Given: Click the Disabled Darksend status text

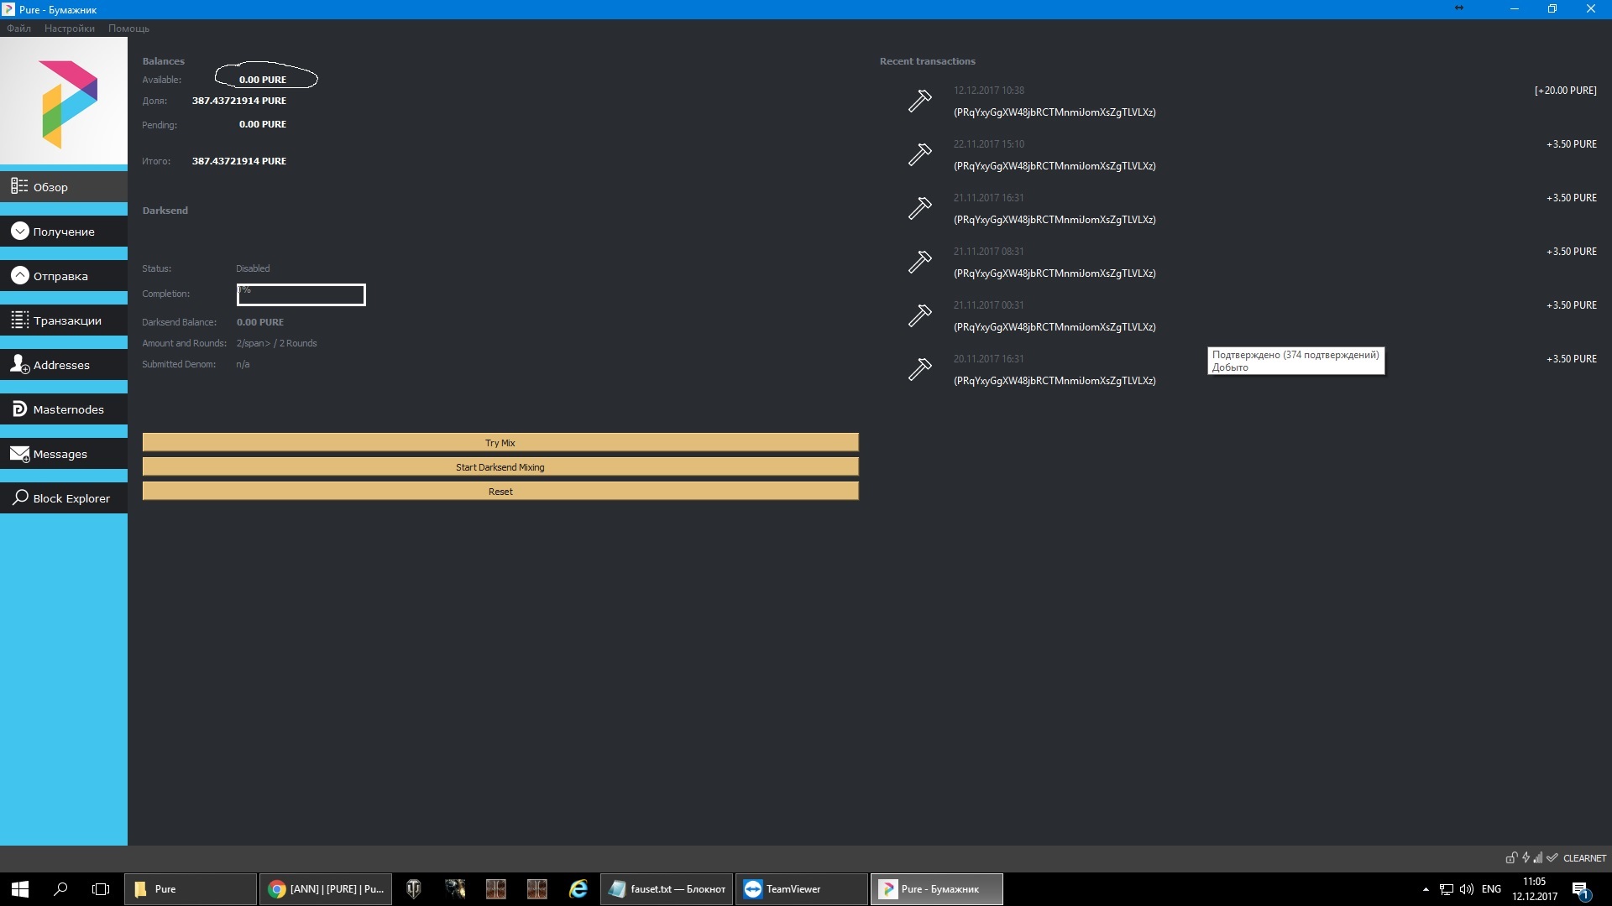Looking at the screenshot, I should (x=253, y=268).
